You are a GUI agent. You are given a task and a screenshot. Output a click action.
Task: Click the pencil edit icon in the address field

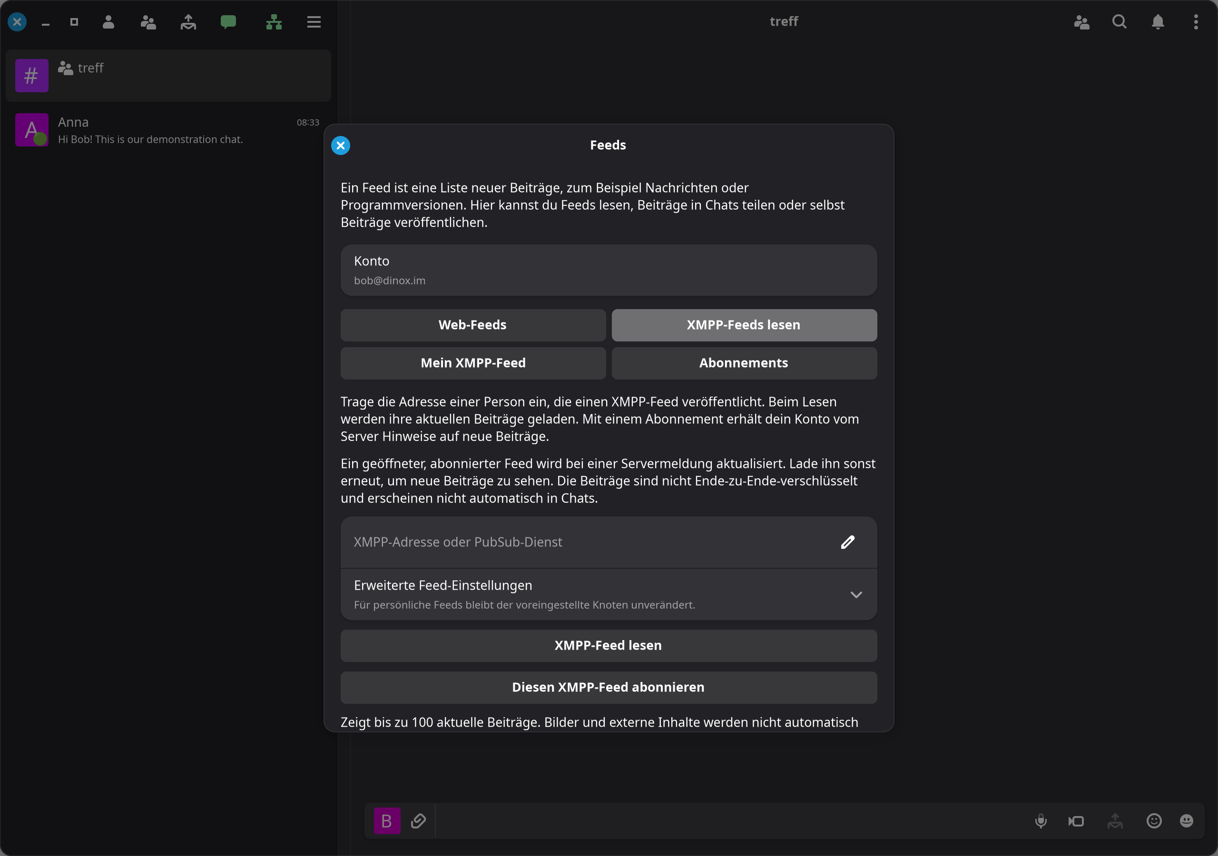pos(848,542)
